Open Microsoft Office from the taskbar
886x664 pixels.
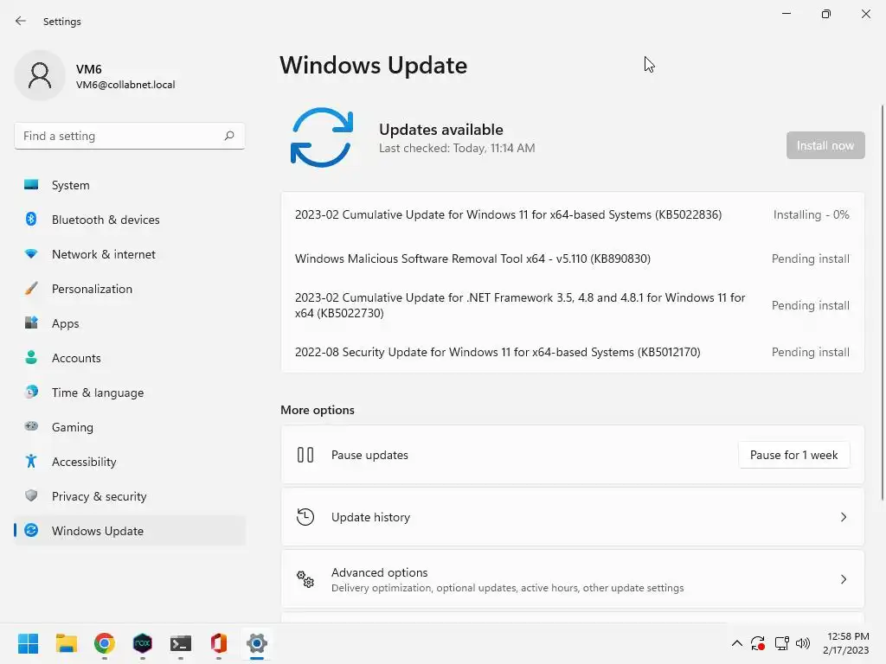[x=219, y=643]
